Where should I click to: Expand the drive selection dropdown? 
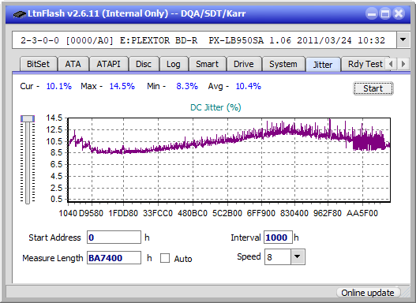coord(403,39)
